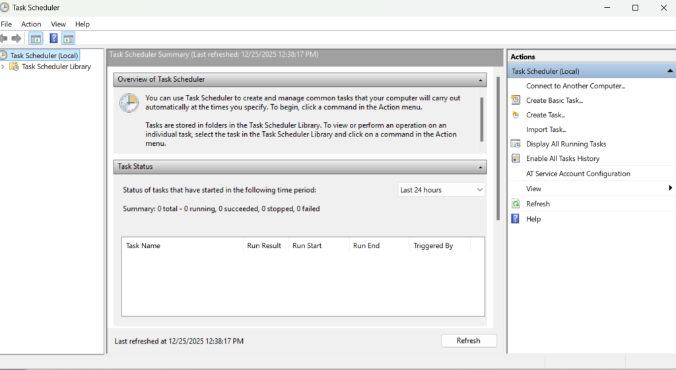
Task: Click the Refresh button at the bottom
Action: tap(469, 340)
